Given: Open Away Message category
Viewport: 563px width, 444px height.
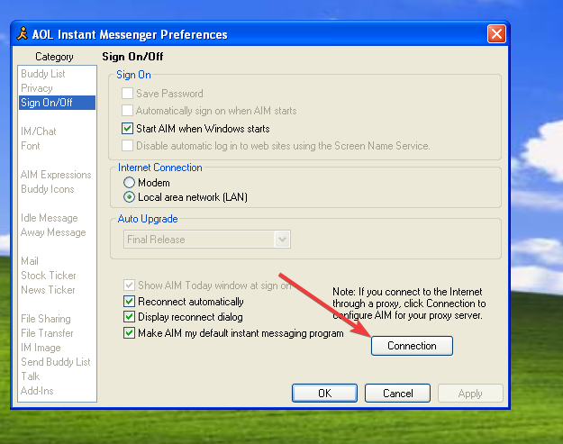Looking at the screenshot, I should pos(53,232).
